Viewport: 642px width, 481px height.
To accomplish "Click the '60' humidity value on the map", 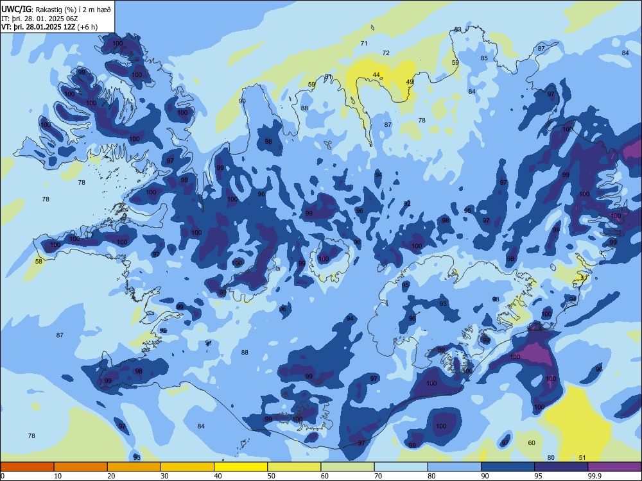I will click(x=532, y=443).
